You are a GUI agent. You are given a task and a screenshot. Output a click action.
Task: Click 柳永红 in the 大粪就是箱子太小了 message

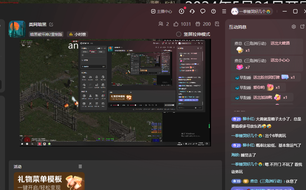(248, 119)
